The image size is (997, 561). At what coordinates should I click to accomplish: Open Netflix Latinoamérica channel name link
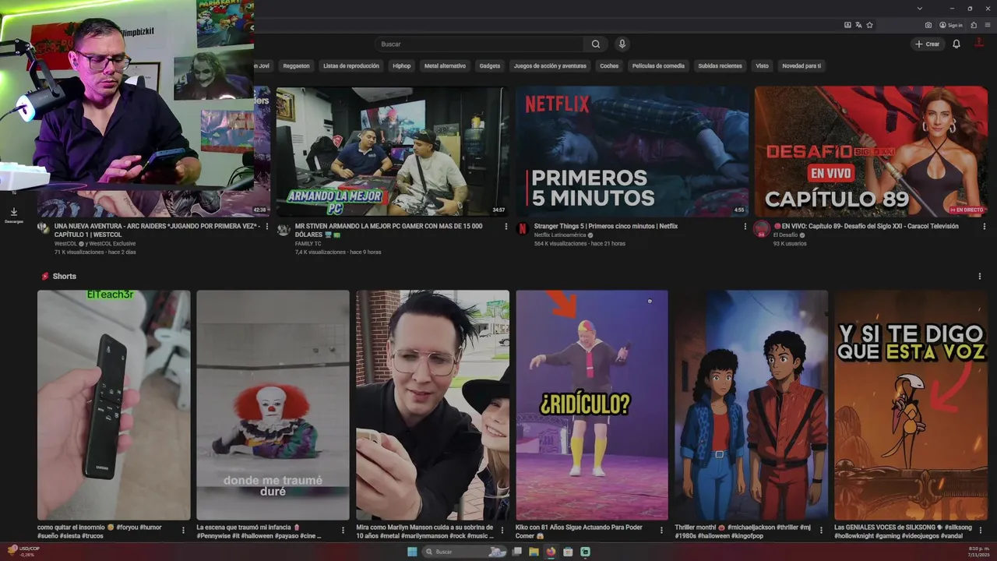click(x=560, y=235)
